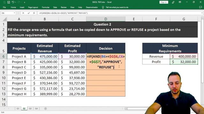
Task: Click the Estimated Revenue header cell
Action: (x=45, y=48)
